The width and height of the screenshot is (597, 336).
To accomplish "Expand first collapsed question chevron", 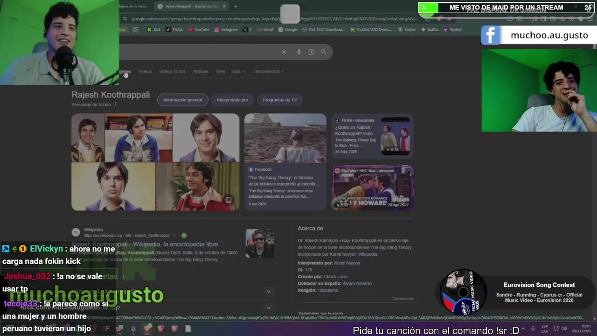I will (x=268, y=291).
